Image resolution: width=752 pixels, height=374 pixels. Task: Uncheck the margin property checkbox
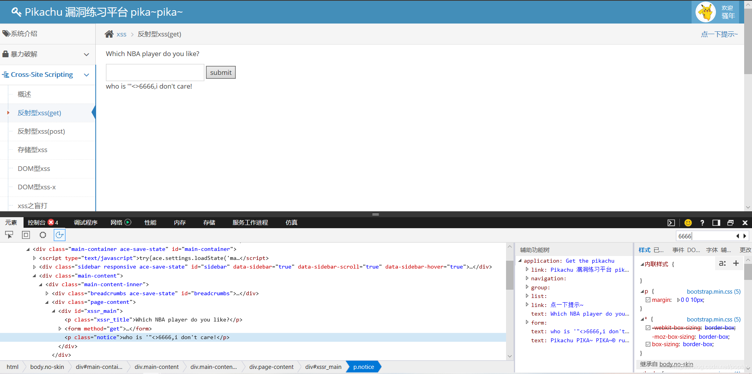(x=648, y=300)
